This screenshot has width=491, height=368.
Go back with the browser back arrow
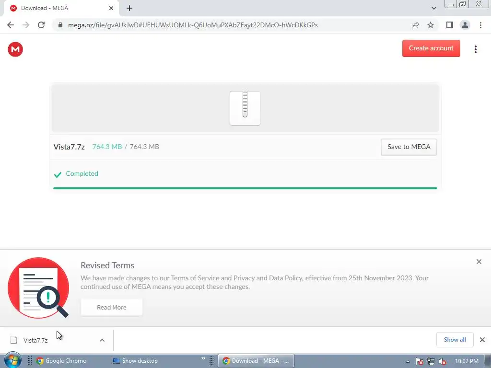tap(11, 25)
